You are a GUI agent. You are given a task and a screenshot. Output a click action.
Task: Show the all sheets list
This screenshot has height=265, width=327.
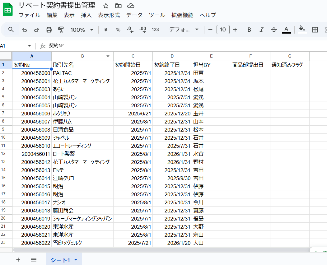[34, 260]
